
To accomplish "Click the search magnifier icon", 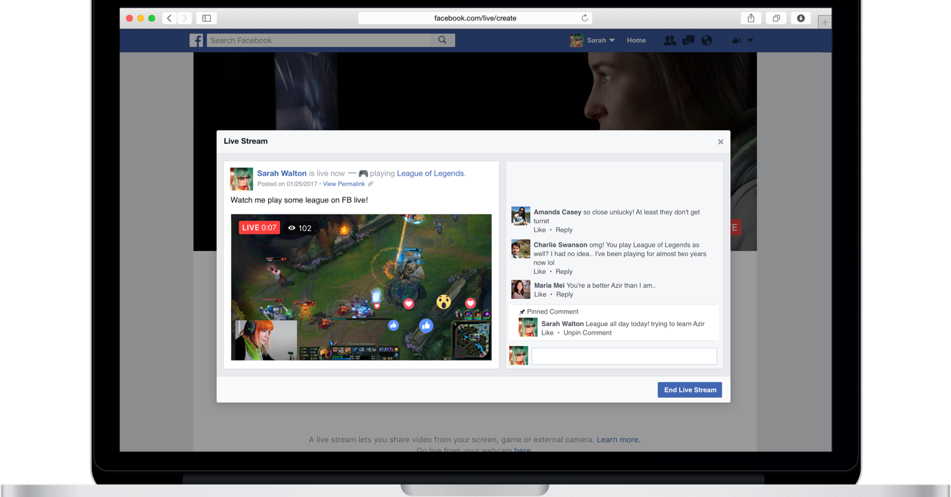I will pos(442,40).
